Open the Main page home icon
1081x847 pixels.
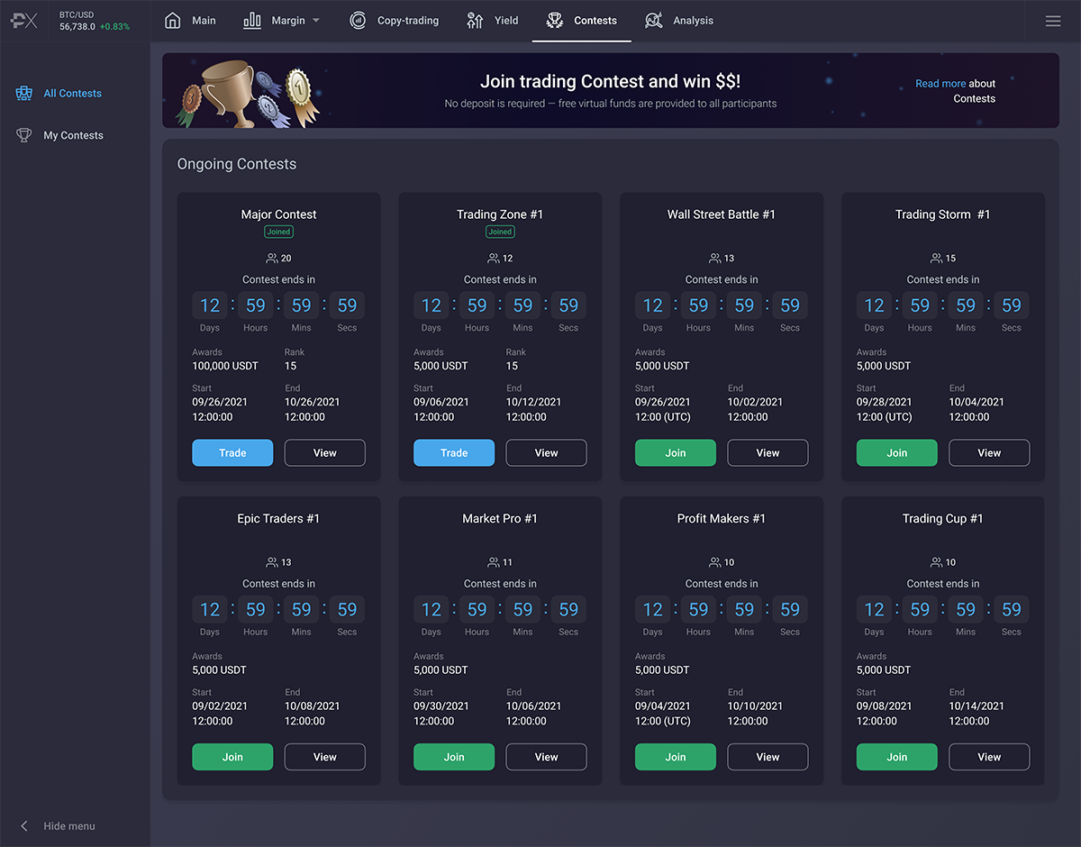pyautogui.click(x=171, y=20)
